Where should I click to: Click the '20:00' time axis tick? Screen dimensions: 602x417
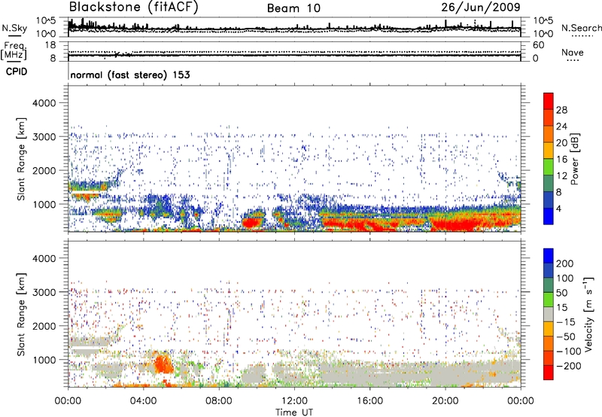pos(445,401)
